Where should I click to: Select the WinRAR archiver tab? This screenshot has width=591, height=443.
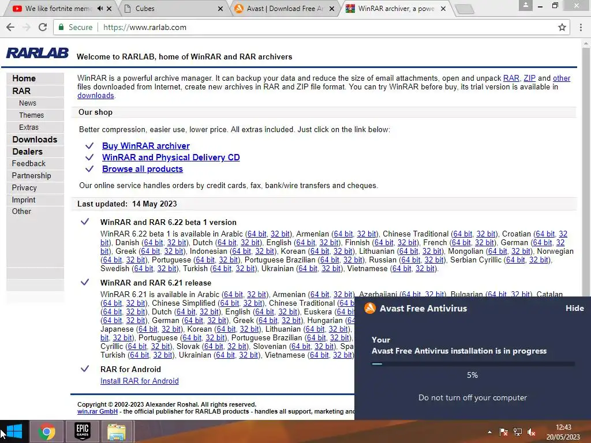pos(396,8)
